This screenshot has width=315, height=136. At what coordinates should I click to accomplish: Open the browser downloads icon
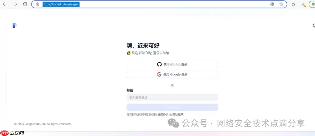(x=303, y=4)
